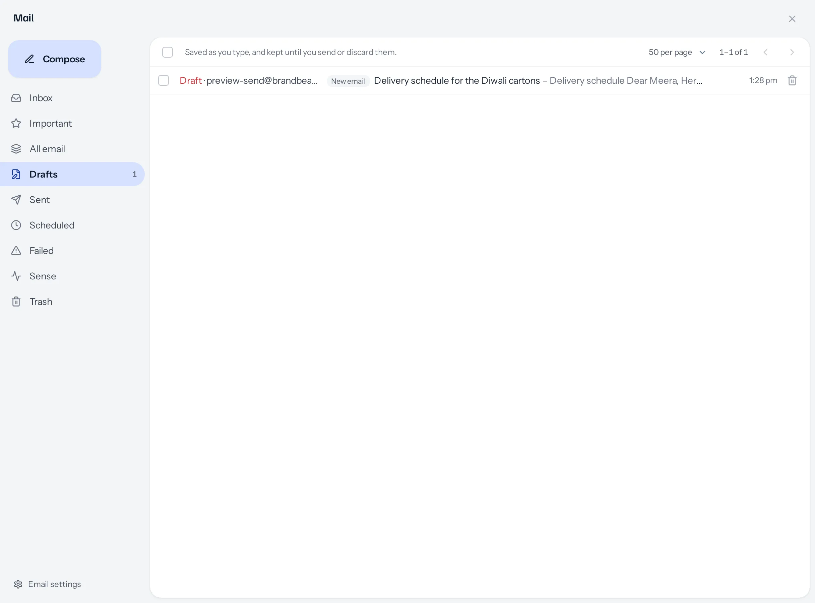The height and width of the screenshot is (603, 815).
Task: Click the Sense activity pulse icon
Action: click(x=16, y=276)
